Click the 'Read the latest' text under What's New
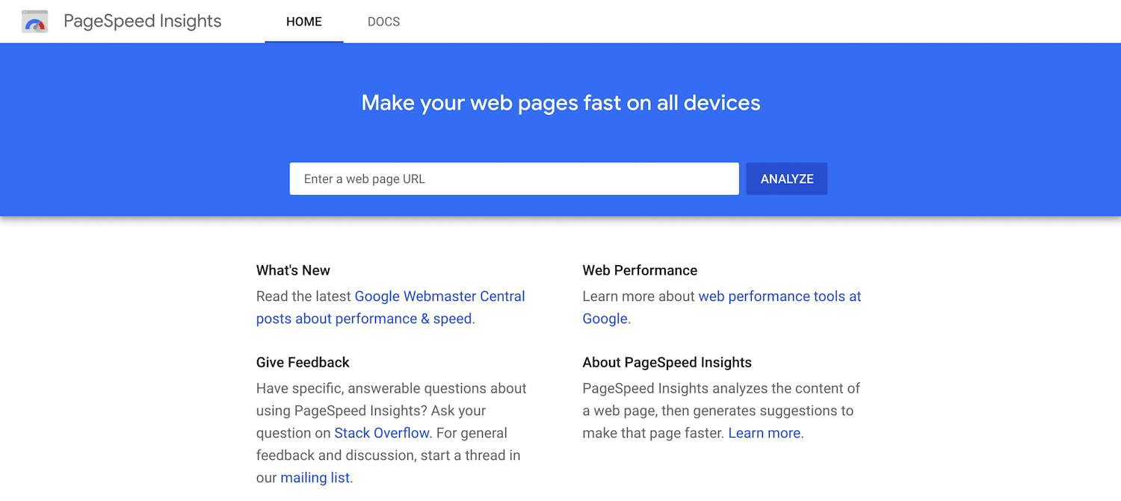 303,296
